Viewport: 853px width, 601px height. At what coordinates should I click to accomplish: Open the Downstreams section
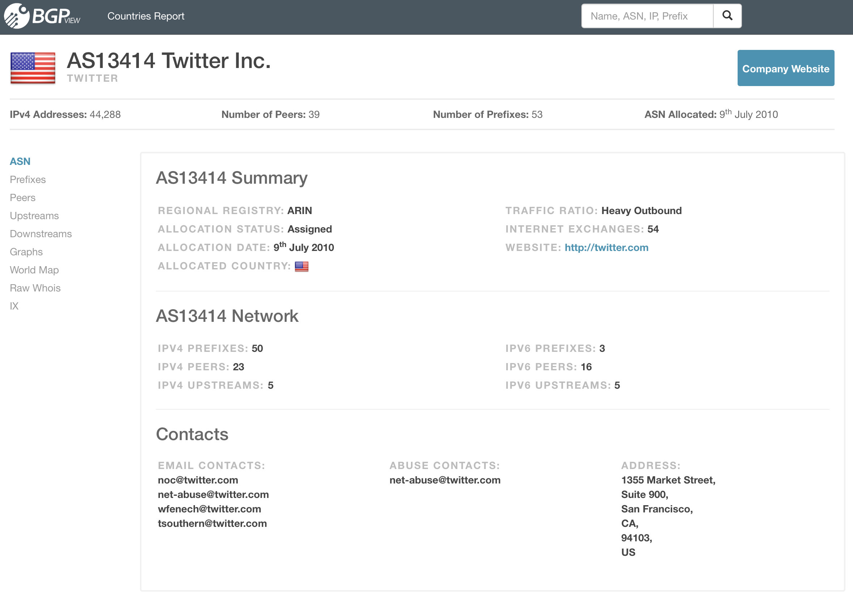click(x=41, y=234)
